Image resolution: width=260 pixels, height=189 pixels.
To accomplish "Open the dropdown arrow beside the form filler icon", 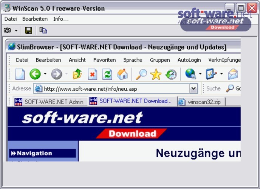I will (221, 73).
